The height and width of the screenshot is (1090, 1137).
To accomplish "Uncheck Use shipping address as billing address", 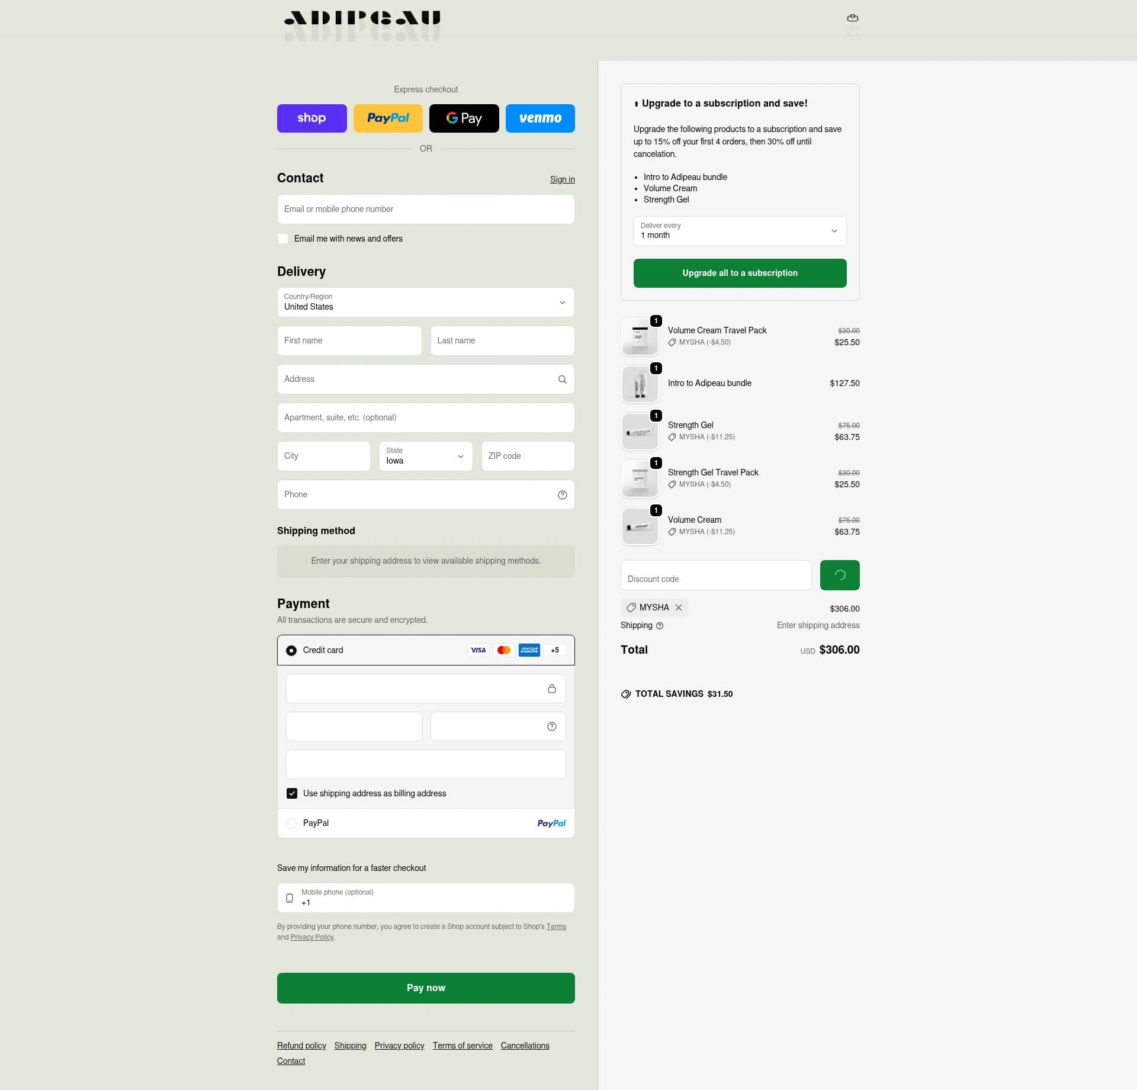I will (x=291, y=793).
